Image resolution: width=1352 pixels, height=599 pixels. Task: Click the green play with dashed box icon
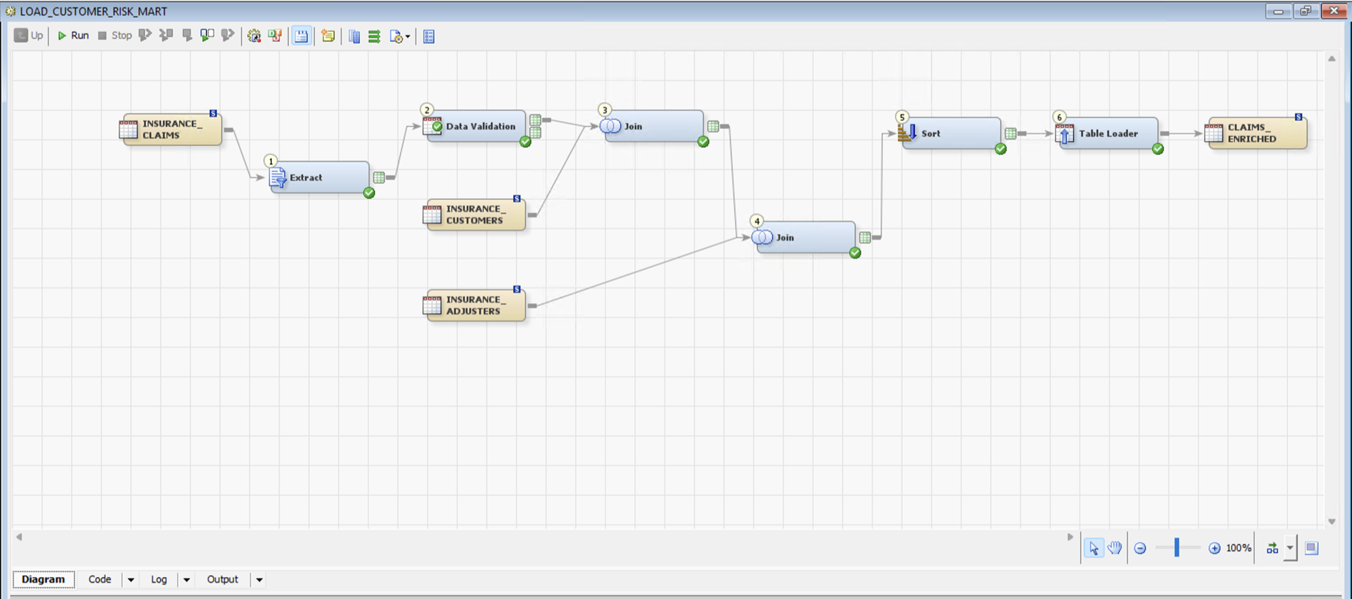click(x=207, y=35)
